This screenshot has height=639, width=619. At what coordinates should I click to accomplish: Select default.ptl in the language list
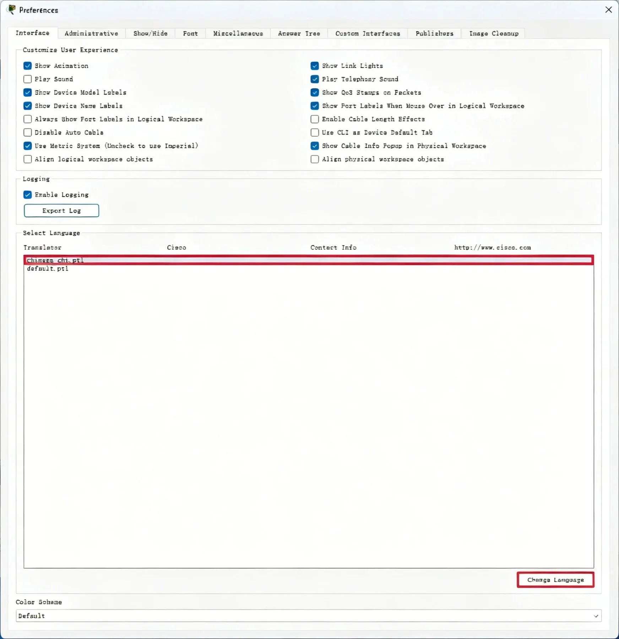click(x=309, y=269)
